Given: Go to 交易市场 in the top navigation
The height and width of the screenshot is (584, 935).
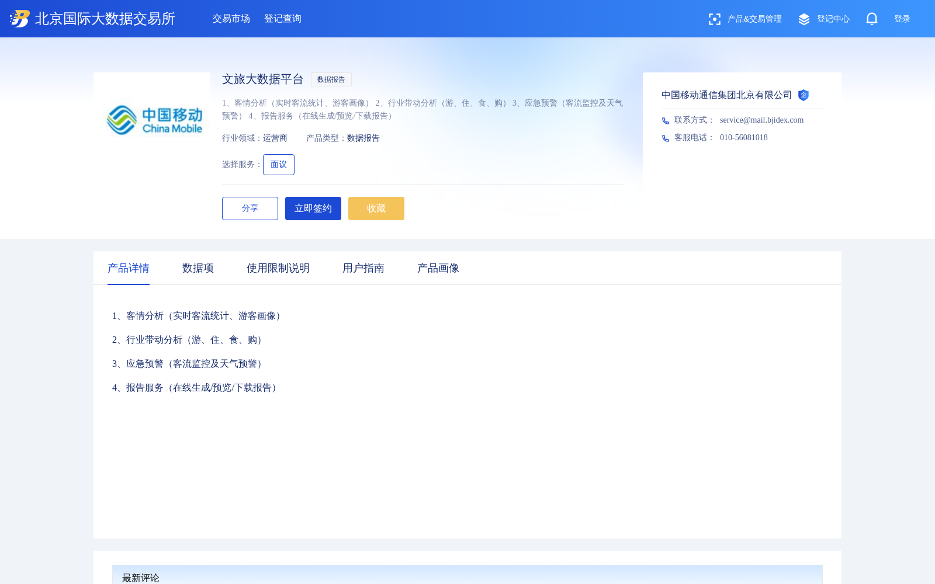Looking at the screenshot, I should click(231, 19).
